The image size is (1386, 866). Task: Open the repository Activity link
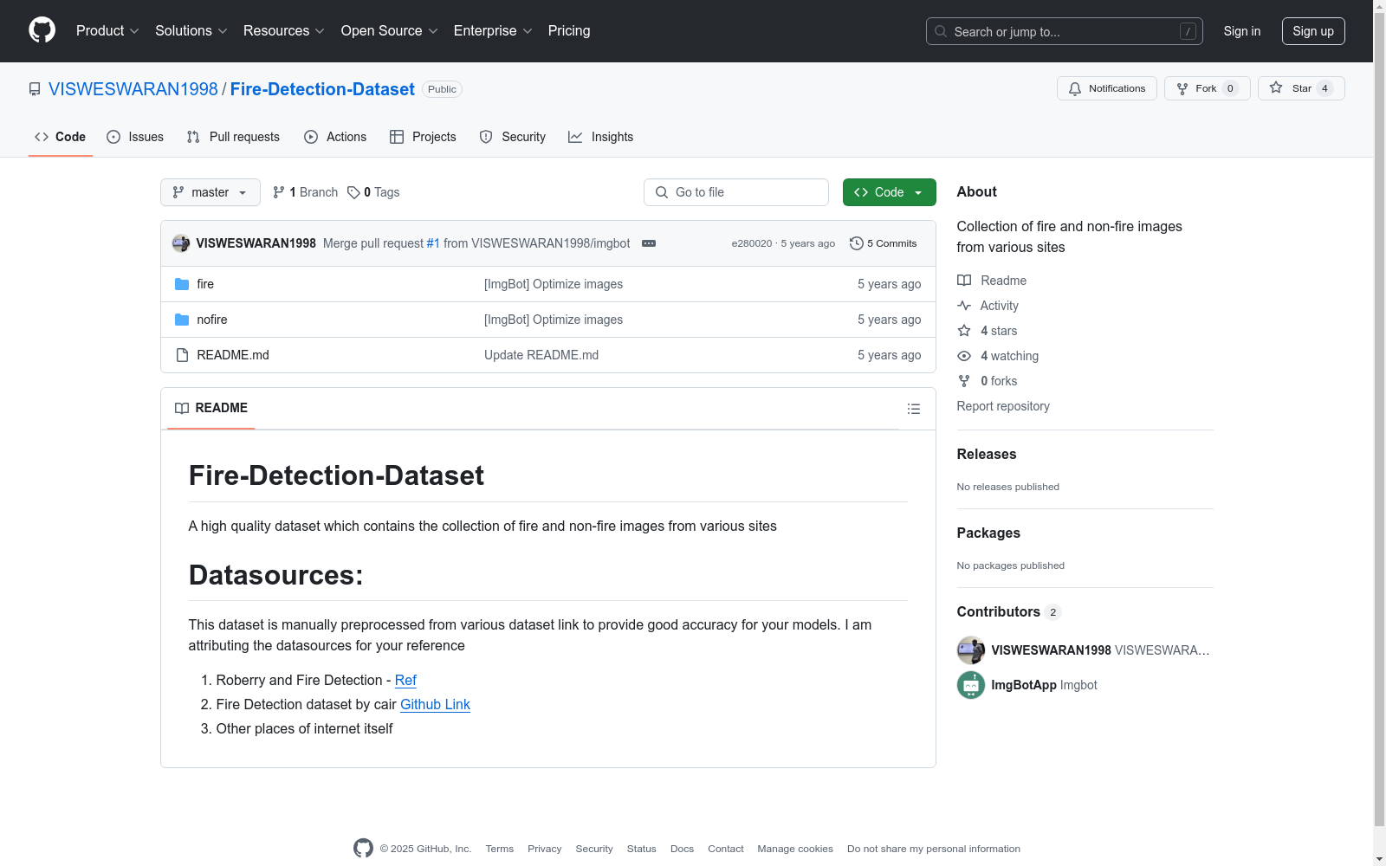988,306
